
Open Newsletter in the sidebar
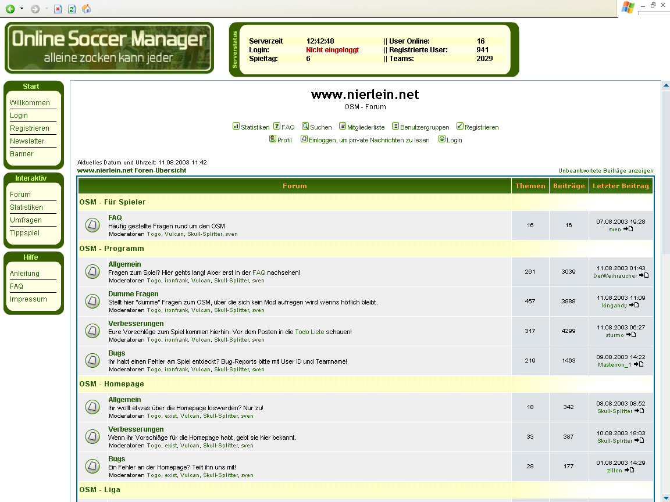(27, 141)
